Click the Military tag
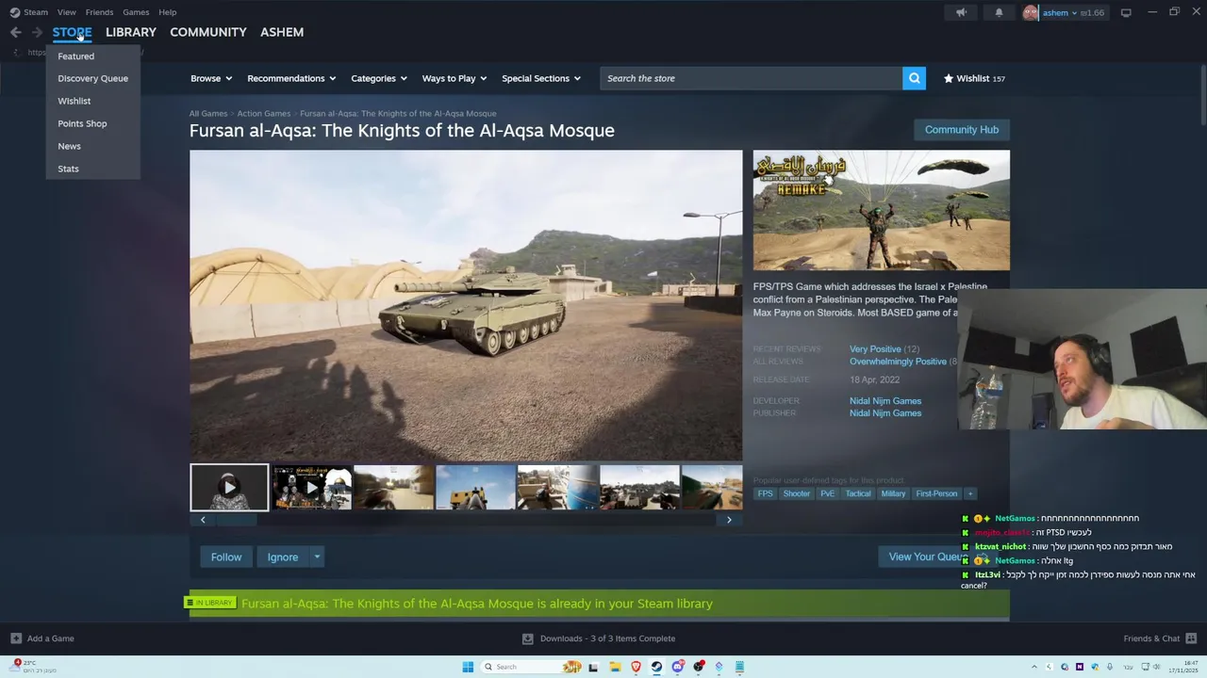This screenshot has height=678, width=1207. pyautogui.click(x=893, y=493)
